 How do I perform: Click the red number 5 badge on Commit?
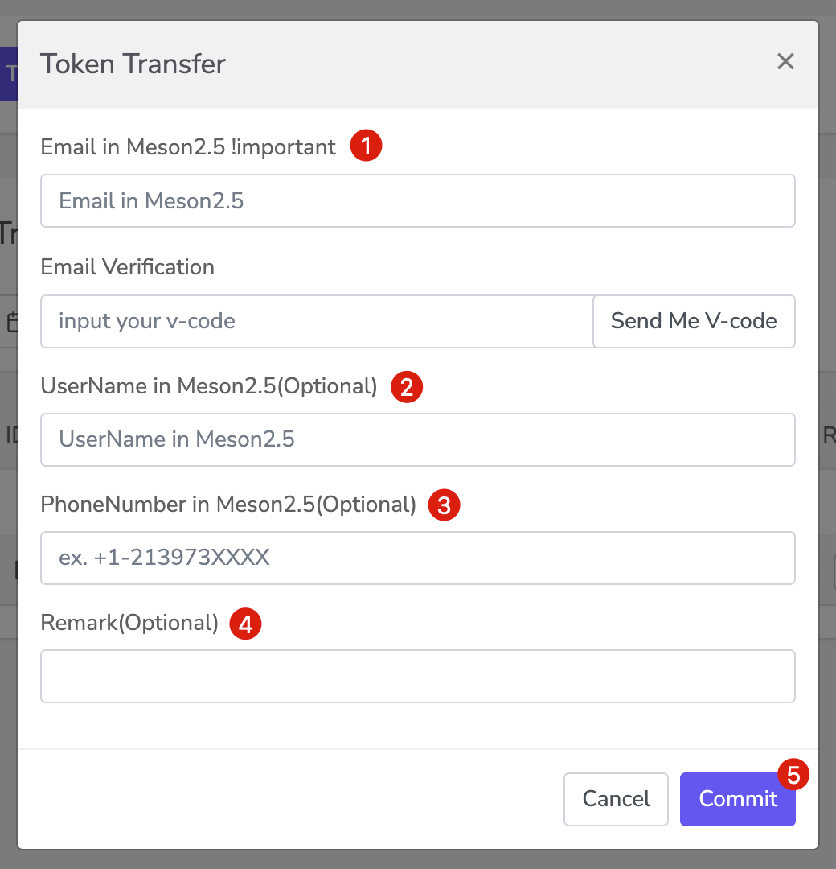pos(793,774)
